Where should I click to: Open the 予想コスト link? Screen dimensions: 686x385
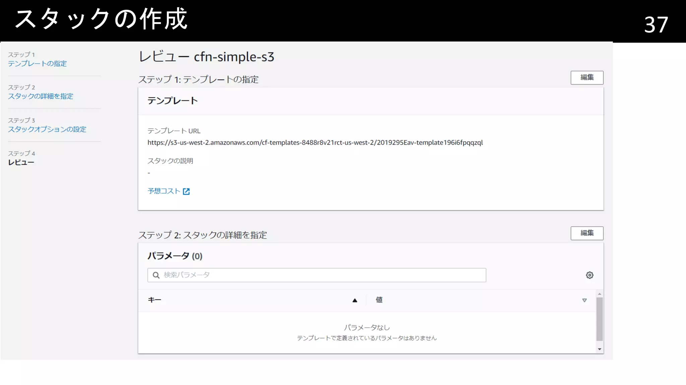point(164,191)
